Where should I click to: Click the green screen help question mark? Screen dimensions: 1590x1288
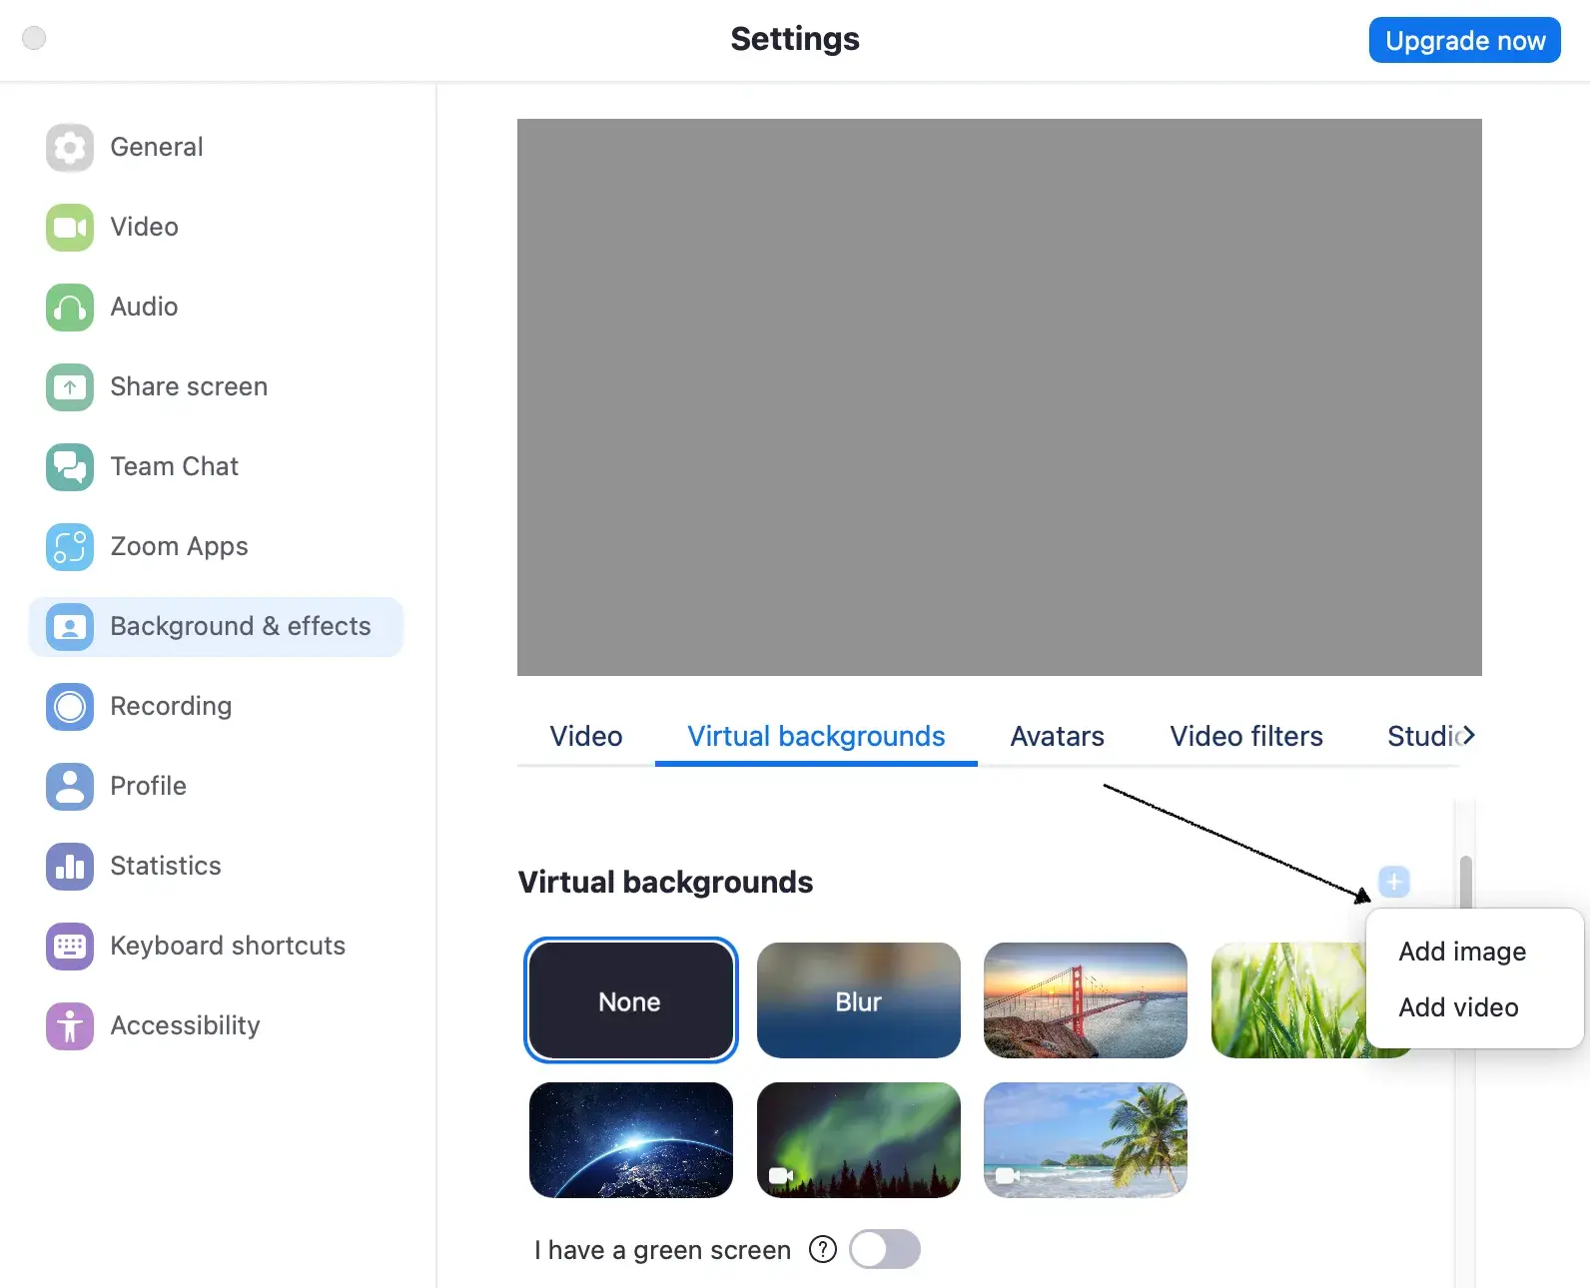[823, 1249]
